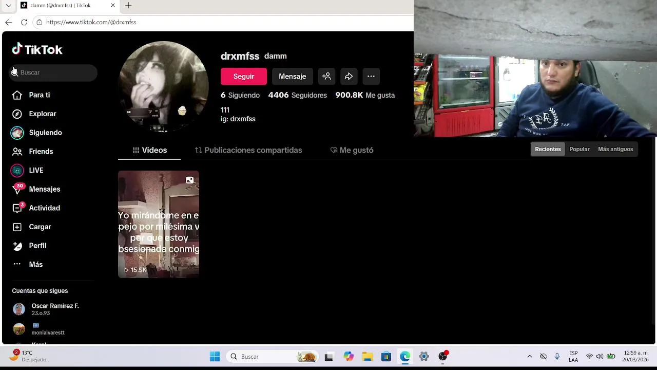Click the site info icon in the address bar
This screenshot has width=657, height=370.
point(39,22)
